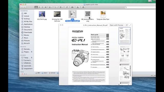This screenshot has width=164, height=92.
Task: Click tomcat in the path bar
Action: (52, 73)
